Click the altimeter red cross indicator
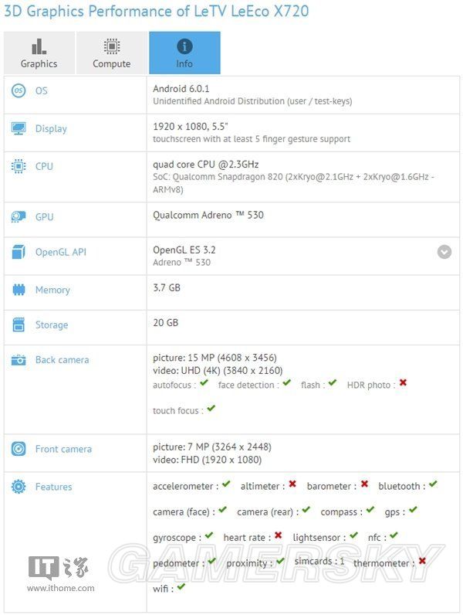The image size is (463, 615). click(292, 484)
